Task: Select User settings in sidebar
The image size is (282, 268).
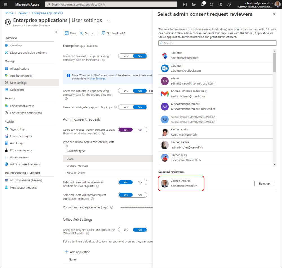Action: point(29,83)
